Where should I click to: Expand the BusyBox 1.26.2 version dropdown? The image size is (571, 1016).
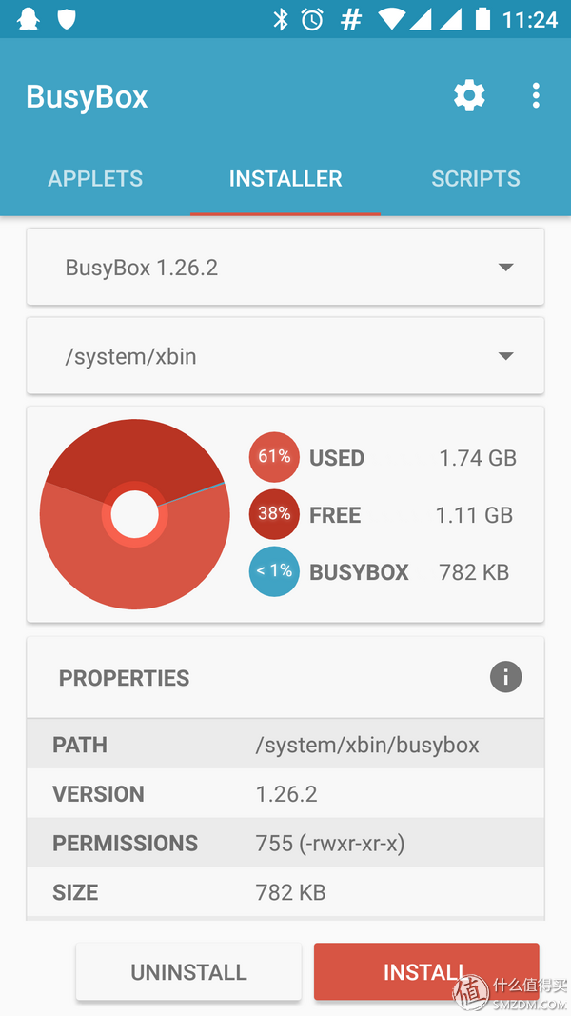pos(285,267)
